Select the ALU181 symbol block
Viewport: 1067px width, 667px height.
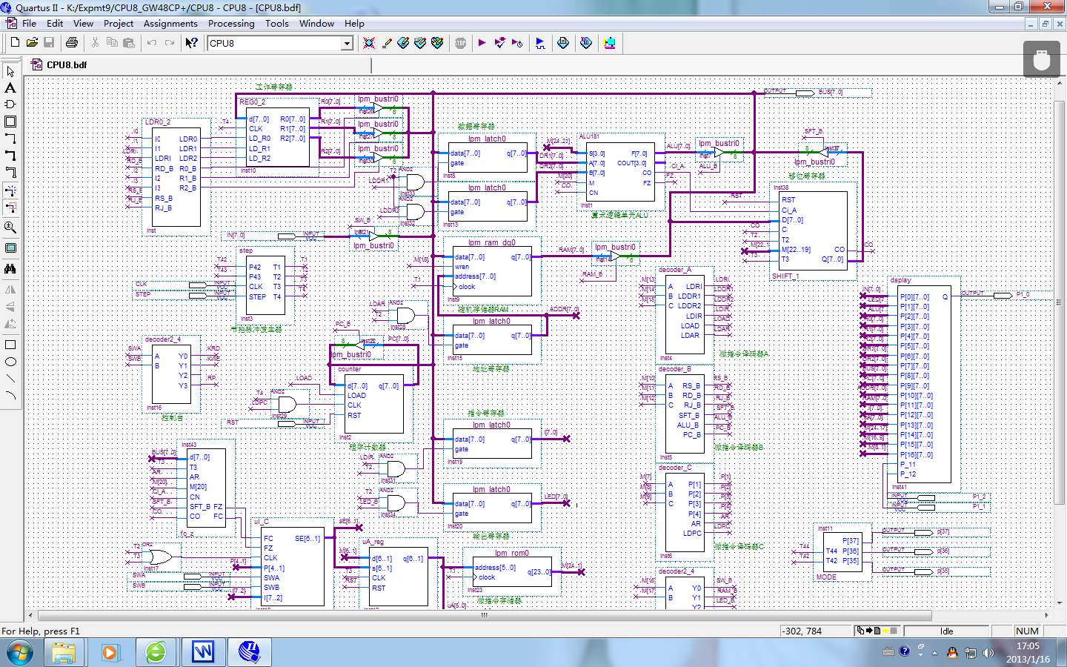621,171
